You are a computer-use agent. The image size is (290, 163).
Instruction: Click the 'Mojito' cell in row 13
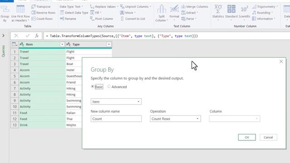73,125
